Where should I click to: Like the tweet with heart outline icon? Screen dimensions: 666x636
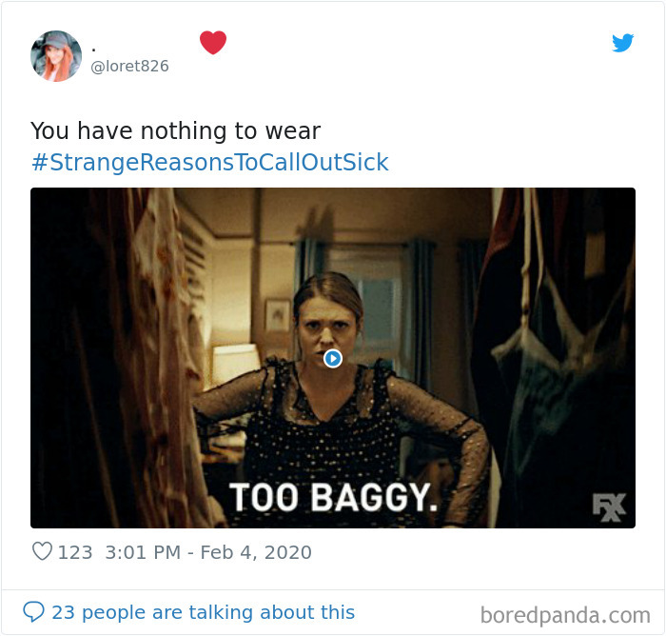pyautogui.click(x=42, y=552)
